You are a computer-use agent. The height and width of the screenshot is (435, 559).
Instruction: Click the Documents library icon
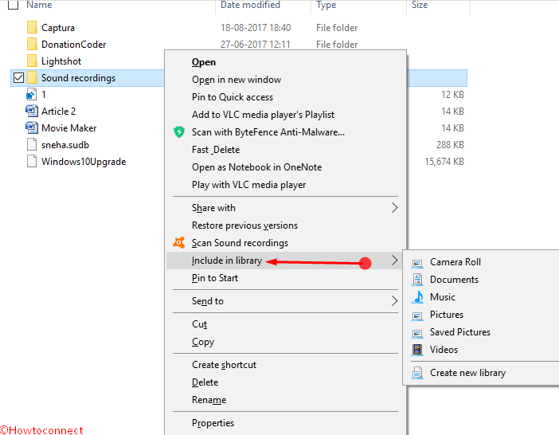coord(417,280)
